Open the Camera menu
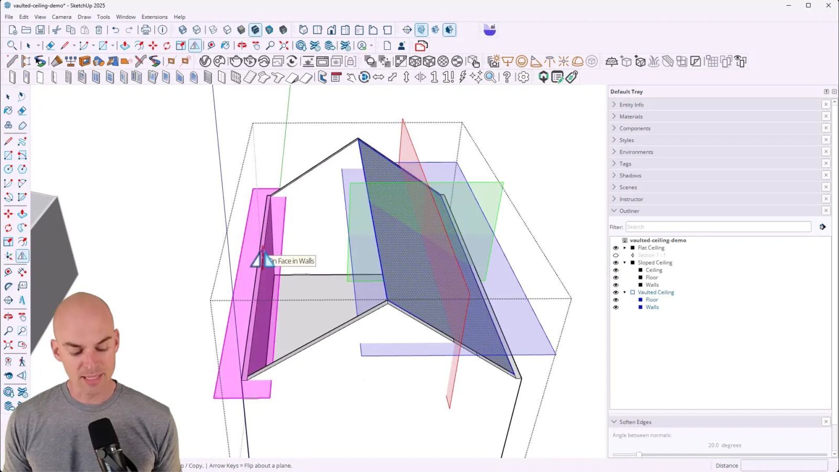 click(x=61, y=17)
